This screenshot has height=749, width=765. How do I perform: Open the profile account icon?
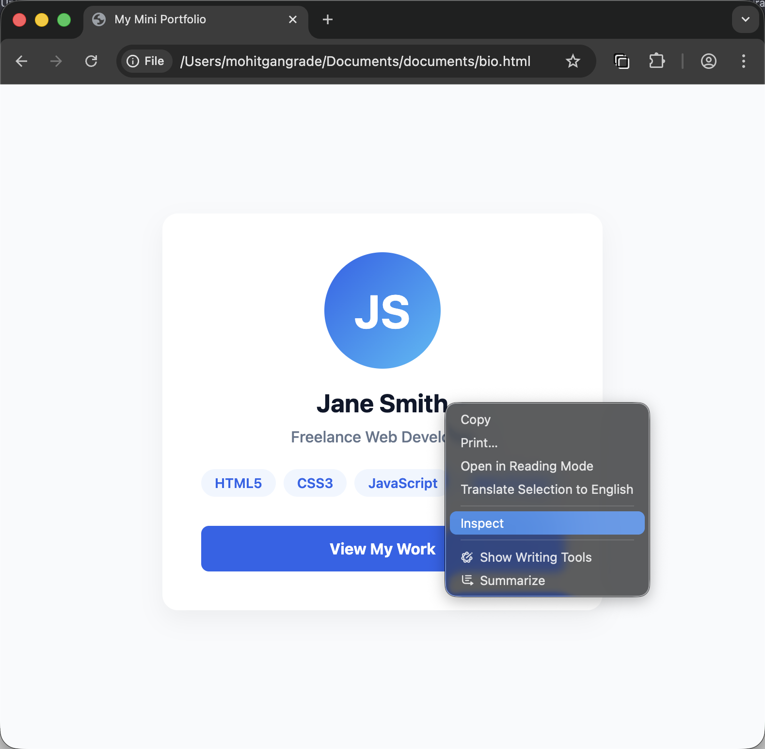point(709,61)
